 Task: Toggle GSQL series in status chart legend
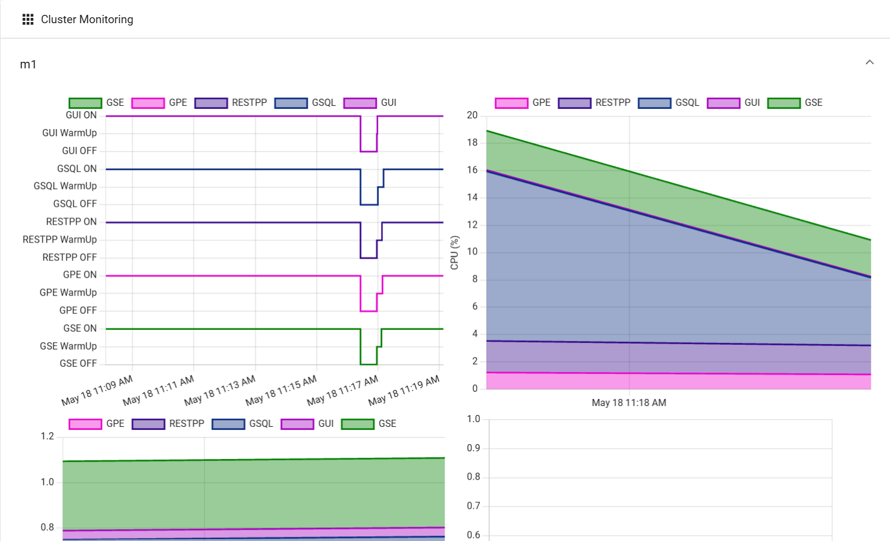(x=305, y=103)
